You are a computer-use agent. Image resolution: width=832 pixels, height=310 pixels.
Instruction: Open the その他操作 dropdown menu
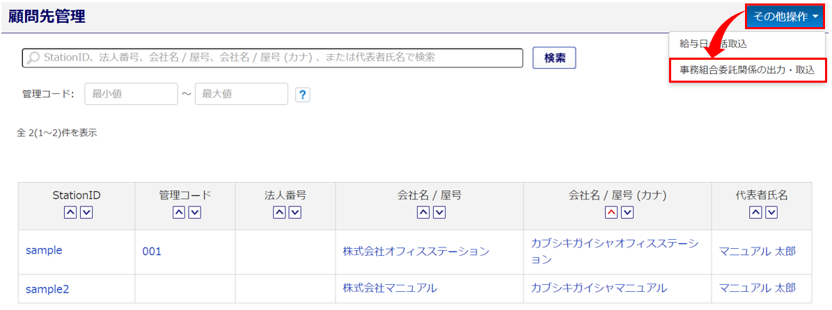[x=785, y=16]
